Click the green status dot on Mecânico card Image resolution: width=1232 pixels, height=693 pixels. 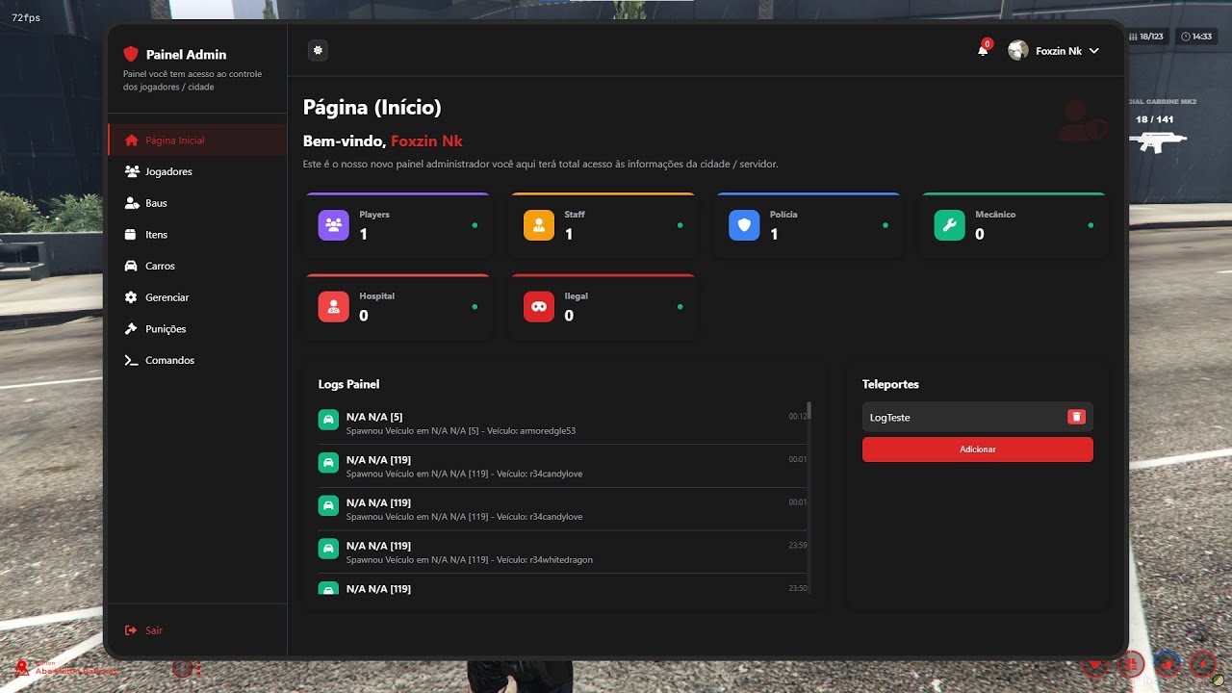tap(1091, 225)
